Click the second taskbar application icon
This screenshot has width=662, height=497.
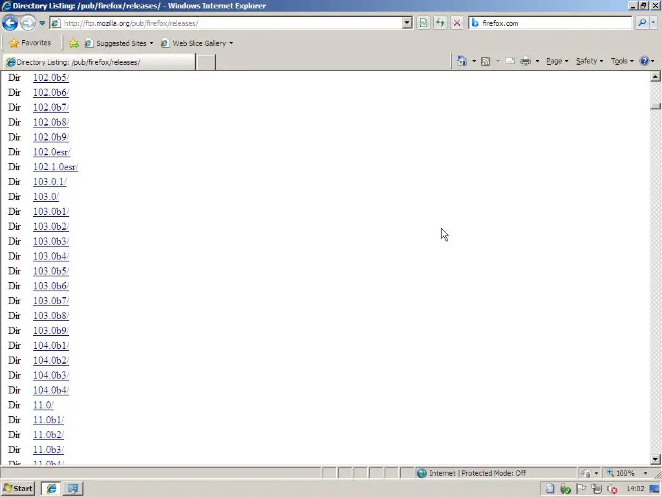73,489
